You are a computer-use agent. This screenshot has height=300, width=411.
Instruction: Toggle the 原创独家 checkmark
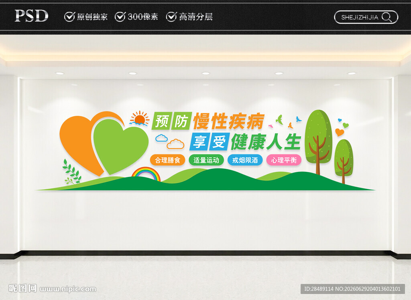coord(69,17)
